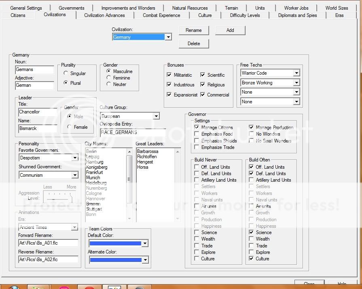Expand the Warrior Code free tech dropdown
This screenshot has height=289, width=362.
tap(296, 73)
